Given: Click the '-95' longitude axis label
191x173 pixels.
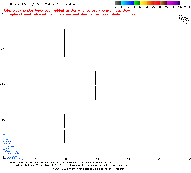Looking at the screenshot, I should pyautogui.click(x=158, y=159).
